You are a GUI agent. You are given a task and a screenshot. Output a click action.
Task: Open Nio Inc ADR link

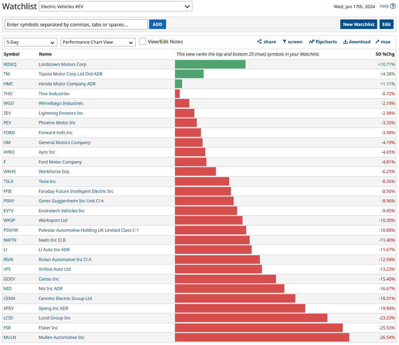[50, 289]
